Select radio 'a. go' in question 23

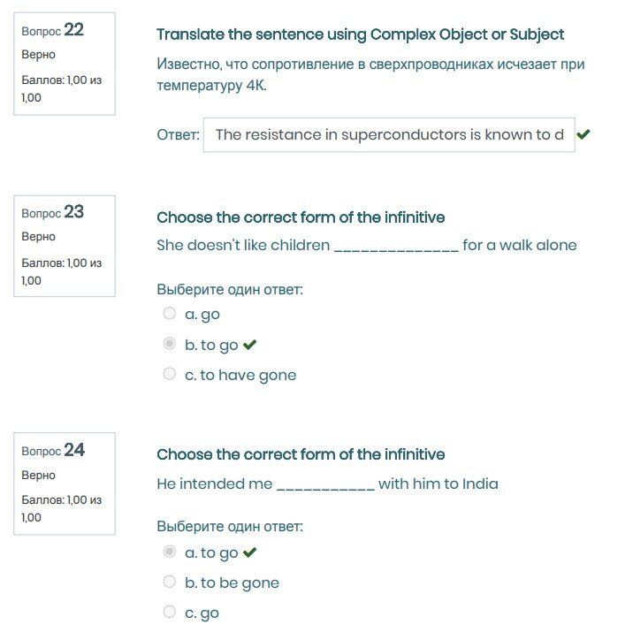coord(170,314)
